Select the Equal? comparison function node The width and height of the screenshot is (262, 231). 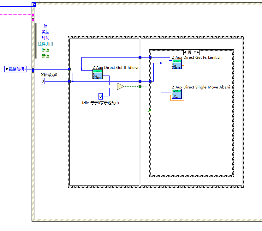pos(119,87)
